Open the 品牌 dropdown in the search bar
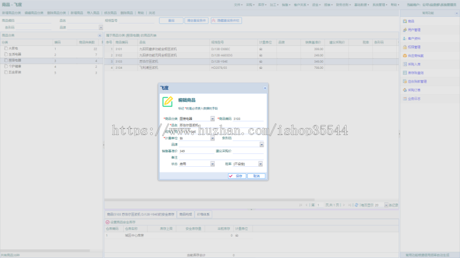The image size is (460, 258). click(101, 27)
